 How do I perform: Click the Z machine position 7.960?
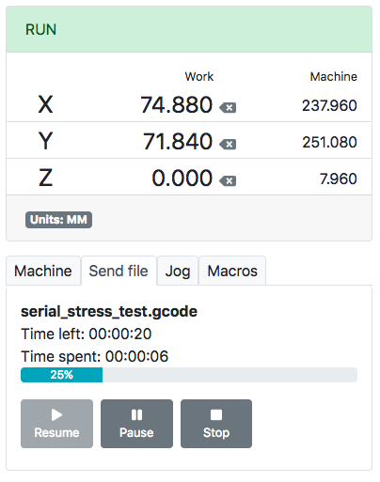coord(339,179)
